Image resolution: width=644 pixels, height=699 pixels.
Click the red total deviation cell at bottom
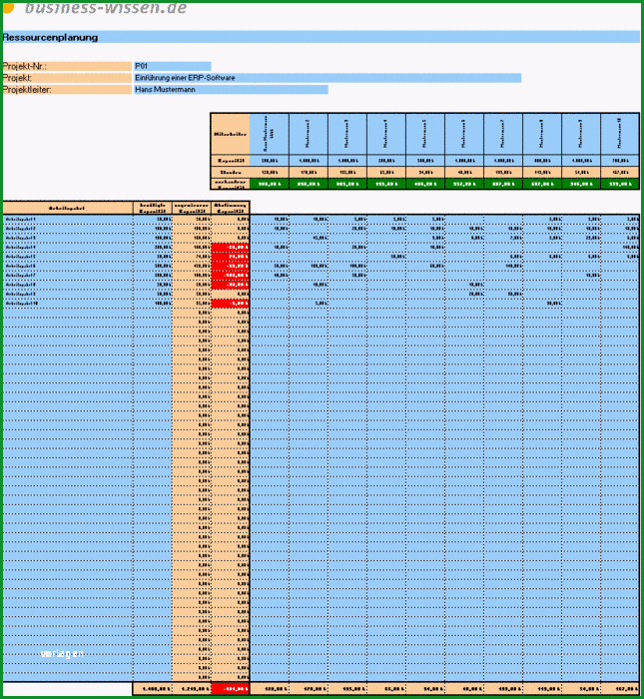point(230,689)
